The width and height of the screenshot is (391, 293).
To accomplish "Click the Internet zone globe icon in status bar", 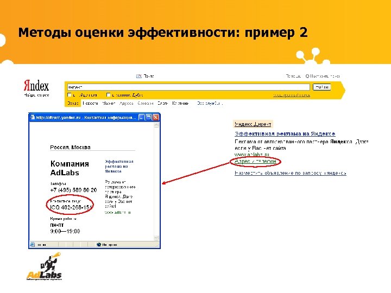I will click(x=99, y=245).
